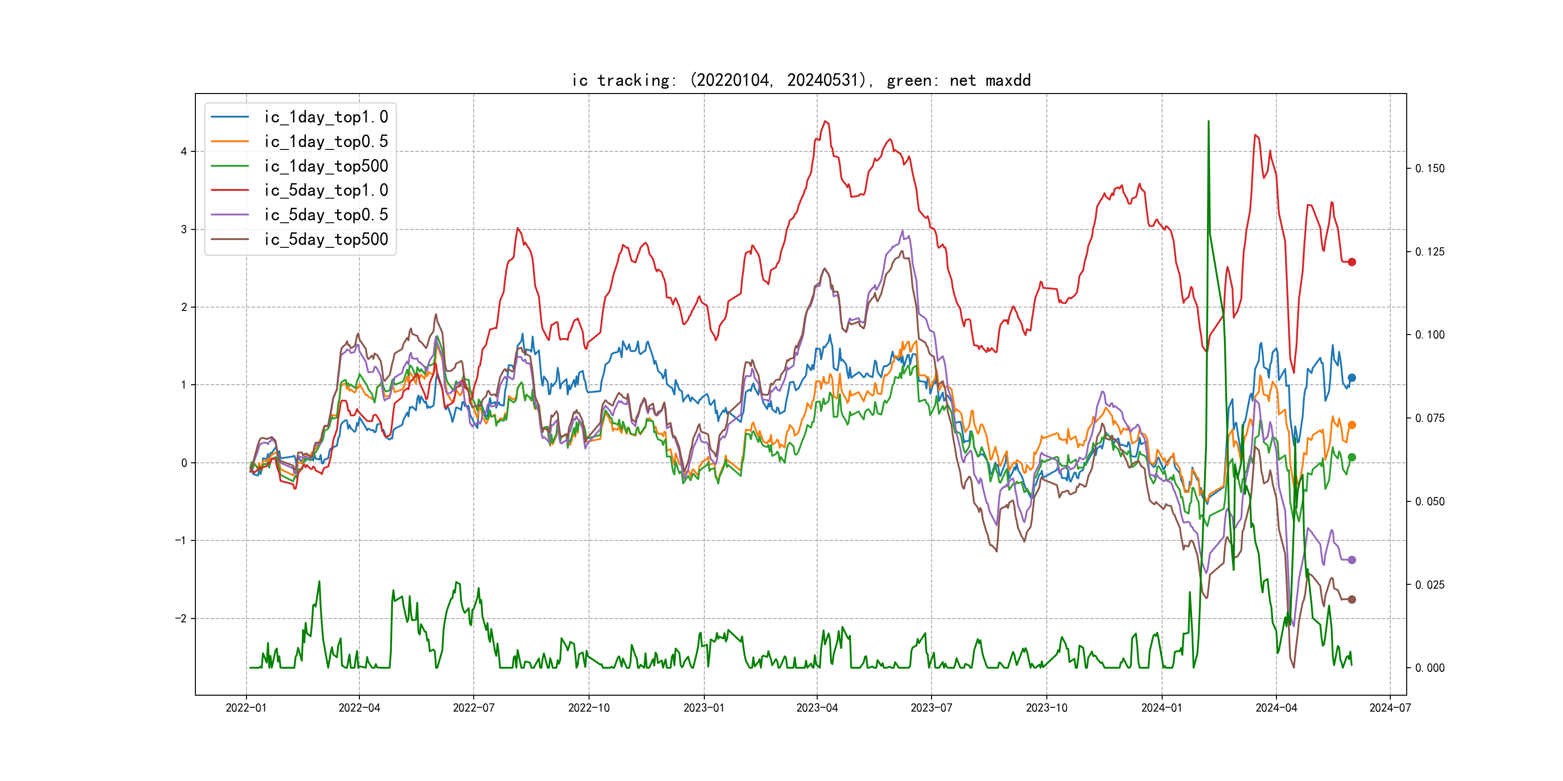1563x781 pixels.
Task: Select the ic_1day_top500 legend label
Action: point(326,166)
